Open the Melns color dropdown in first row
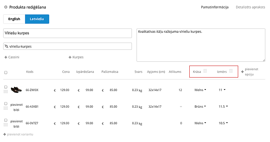The image size is (270, 142). pos(200,90)
